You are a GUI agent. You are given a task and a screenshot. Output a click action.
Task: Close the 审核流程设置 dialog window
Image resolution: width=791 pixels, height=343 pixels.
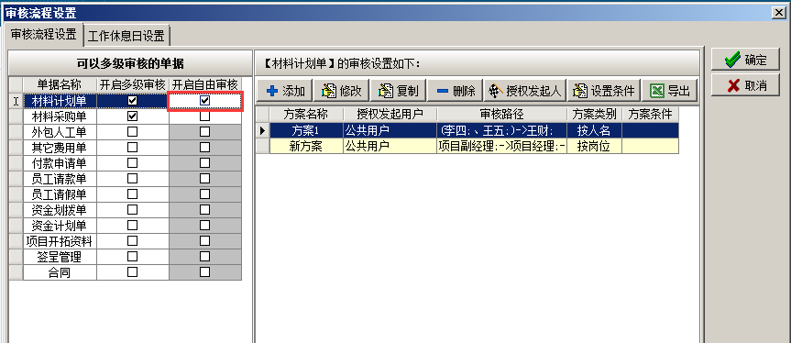(780, 13)
